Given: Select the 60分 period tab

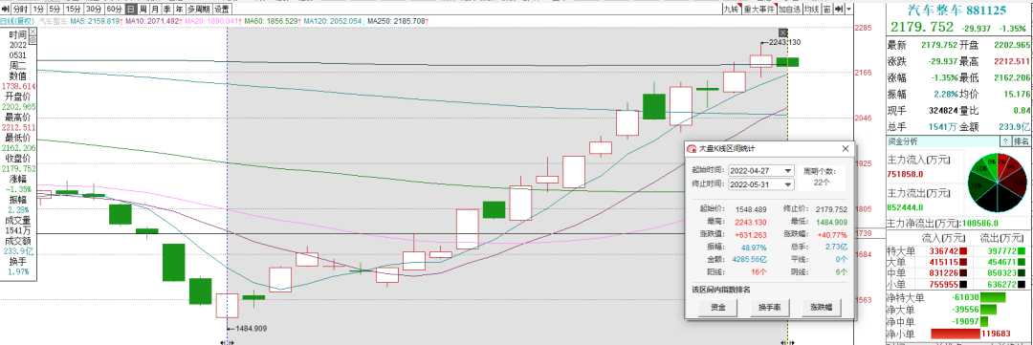Looking at the screenshot, I should (x=115, y=10).
